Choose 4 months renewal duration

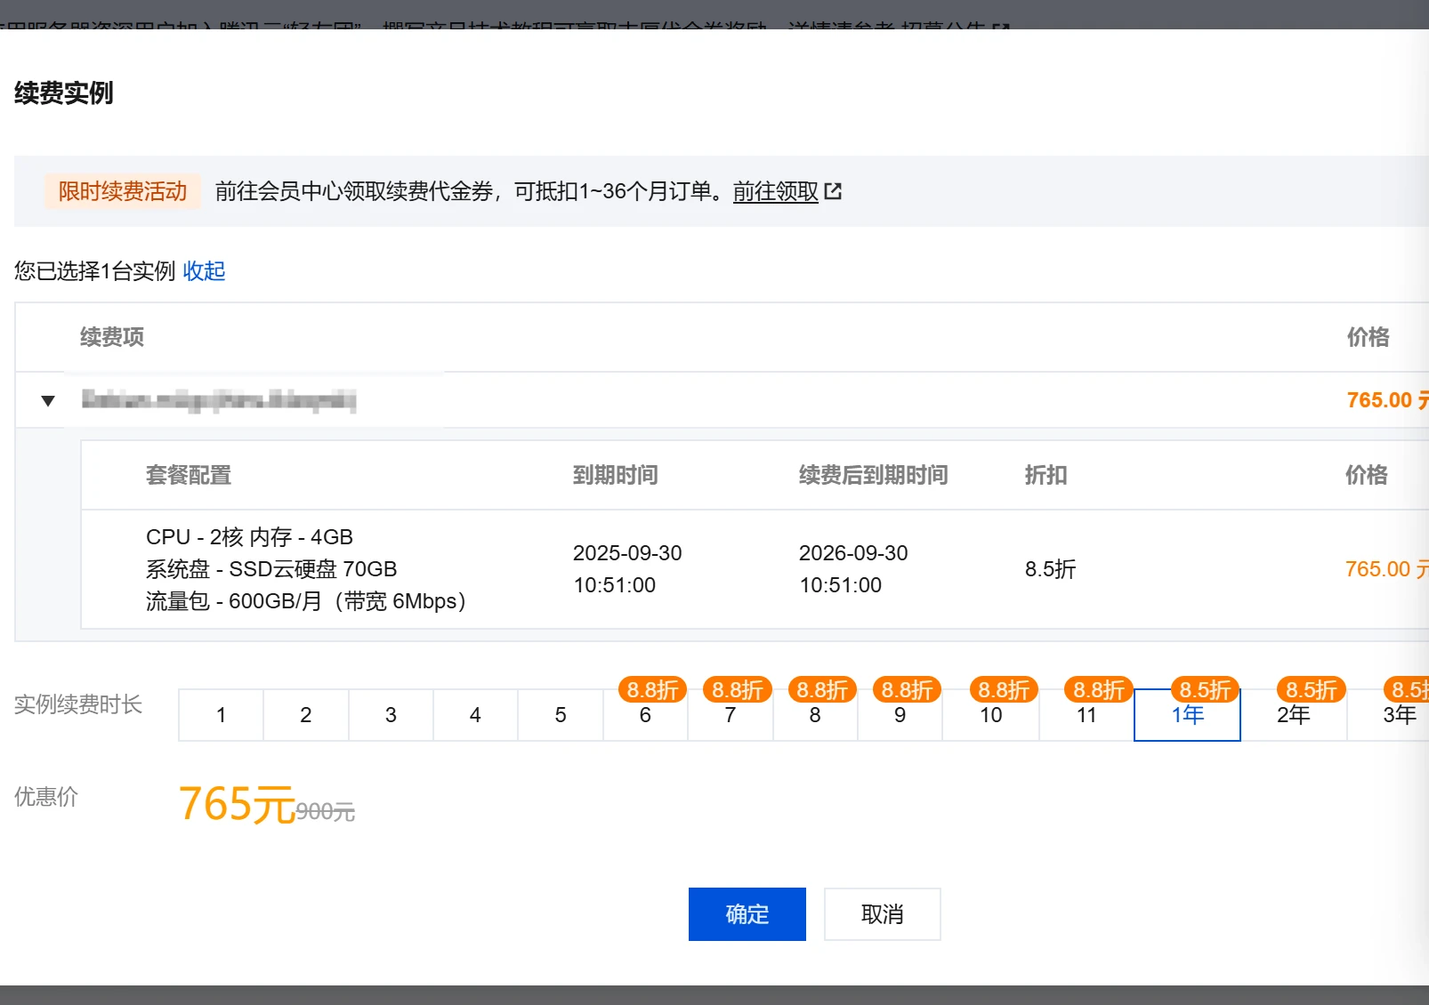(475, 715)
